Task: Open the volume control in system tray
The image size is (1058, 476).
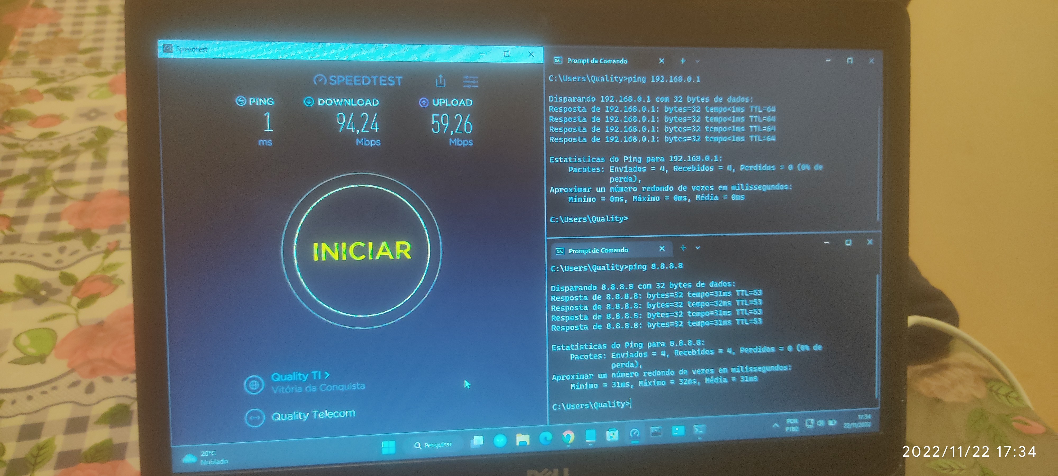Action: [820, 423]
